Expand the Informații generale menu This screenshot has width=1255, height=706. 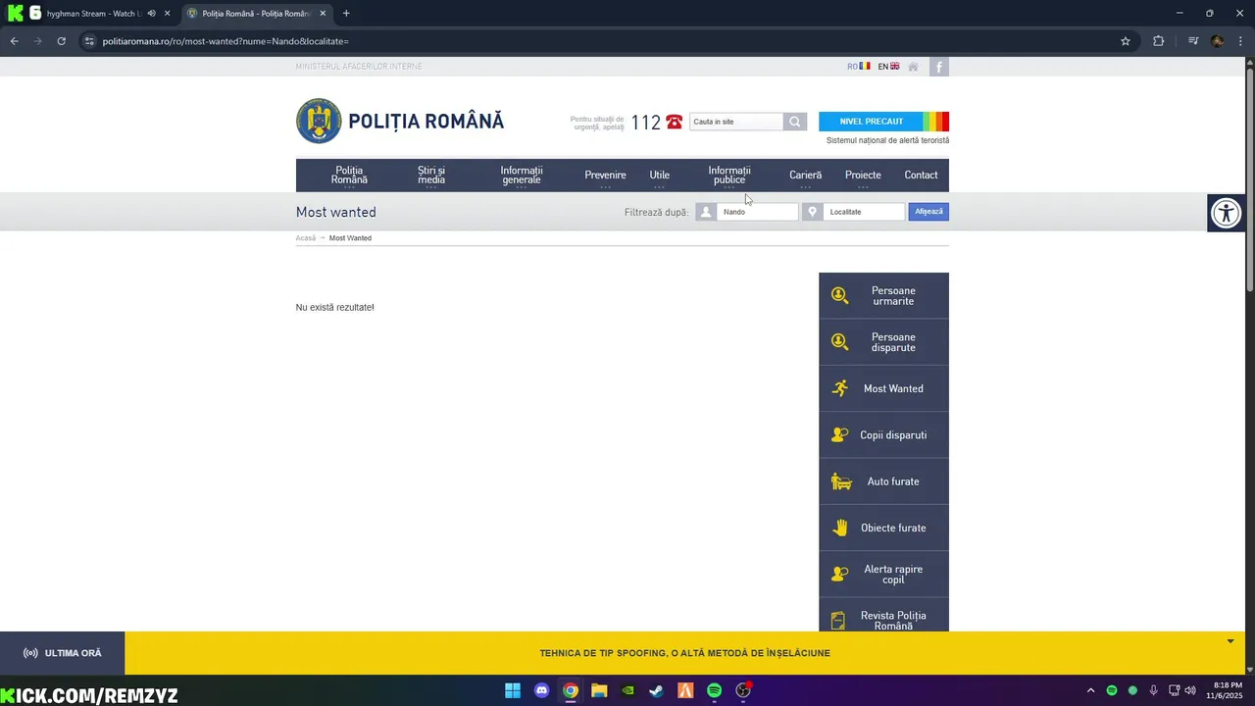[522, 176]
